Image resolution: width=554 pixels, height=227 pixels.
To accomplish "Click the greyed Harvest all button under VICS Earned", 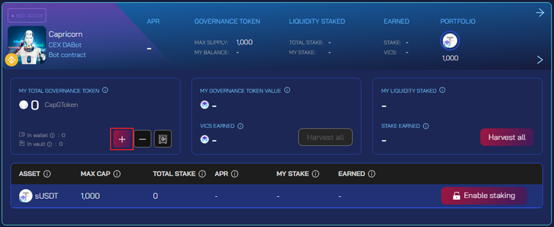I will pos(325,137).
